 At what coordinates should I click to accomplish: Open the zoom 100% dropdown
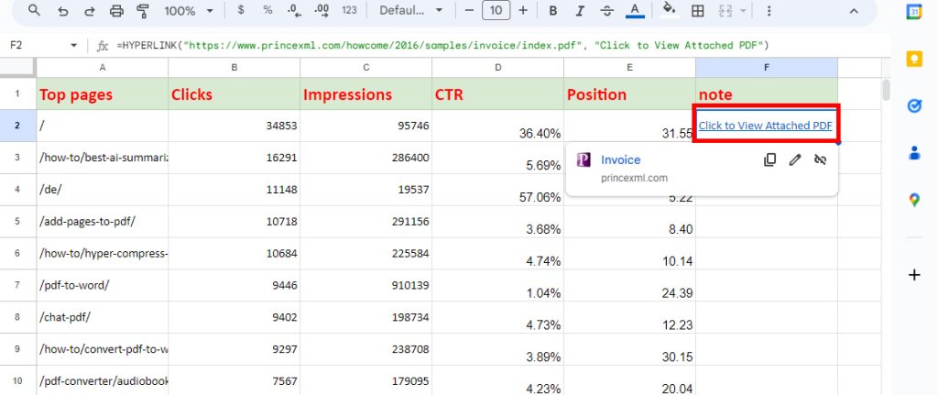pos(189,11)
